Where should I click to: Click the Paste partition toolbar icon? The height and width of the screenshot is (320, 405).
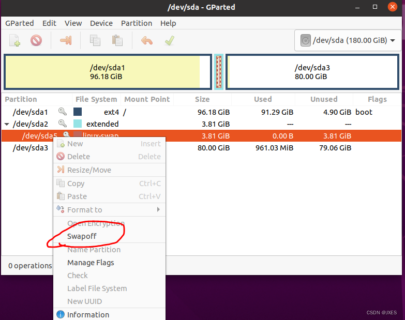pyautogui.click(x=117, y=40)
